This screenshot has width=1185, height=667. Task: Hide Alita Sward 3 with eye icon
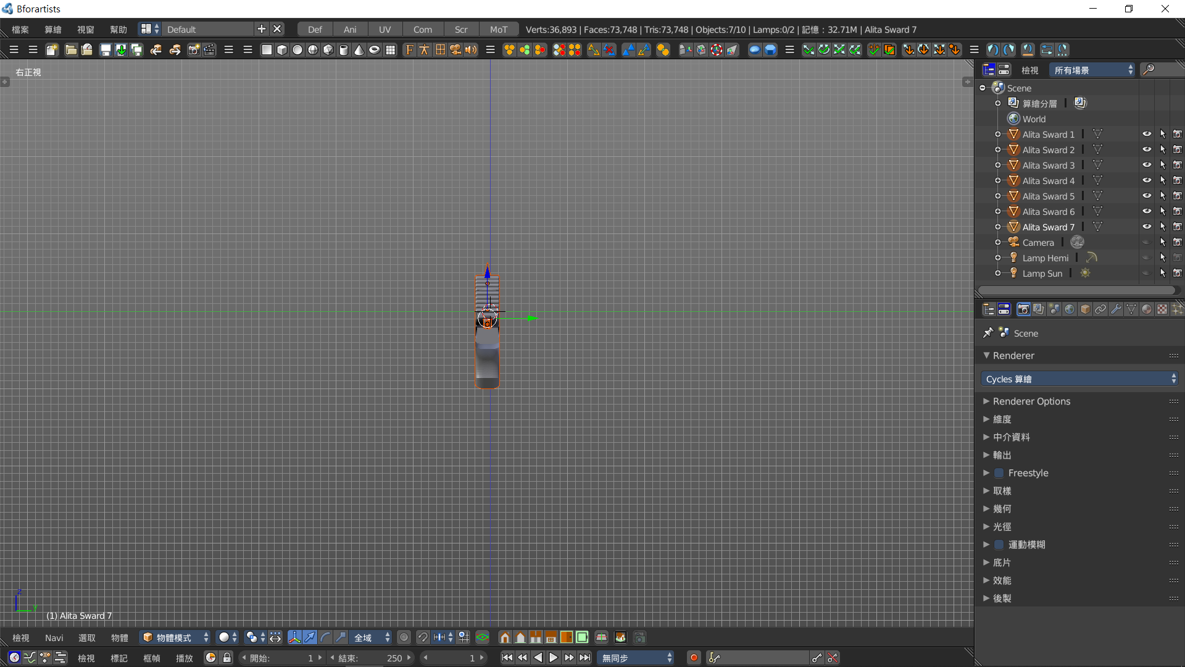point(1146,165)
